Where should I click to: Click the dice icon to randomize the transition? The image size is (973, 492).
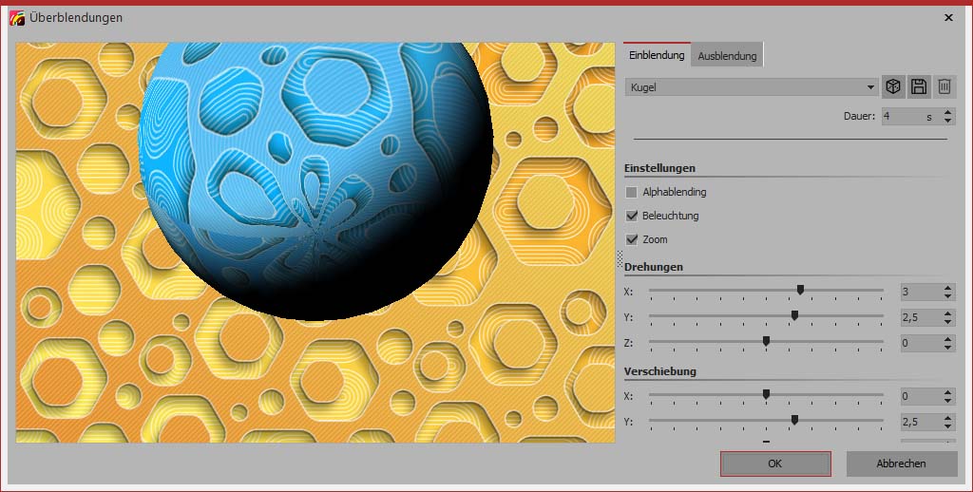coord(892,86)
